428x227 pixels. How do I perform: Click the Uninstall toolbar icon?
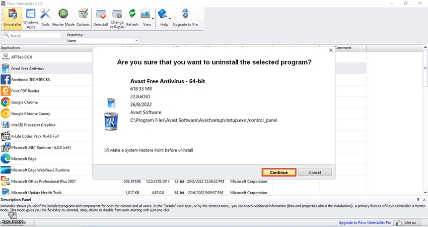(x=100, y=18)
